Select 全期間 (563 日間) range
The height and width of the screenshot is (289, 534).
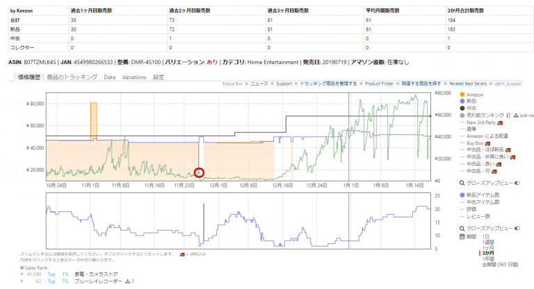(x=501, y=265)
